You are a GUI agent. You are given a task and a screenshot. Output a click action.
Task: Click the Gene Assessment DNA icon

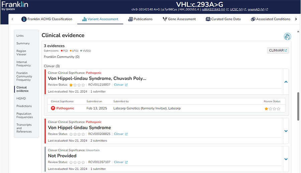pos(165,19)
